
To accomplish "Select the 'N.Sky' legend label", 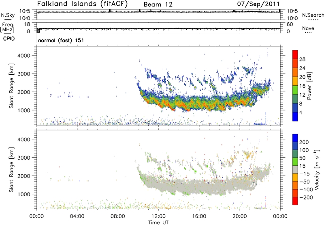I will [8, 15].
